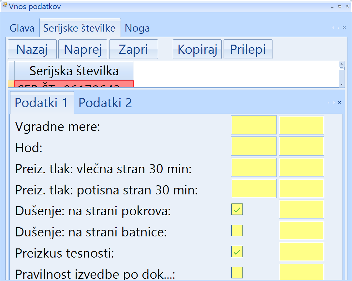Click the app icon in title bar
The image size is (352, 281).
coord(5,5)
